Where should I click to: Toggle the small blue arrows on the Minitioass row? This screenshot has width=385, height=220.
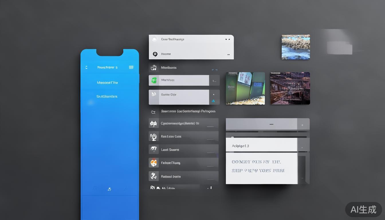point(214,69)
